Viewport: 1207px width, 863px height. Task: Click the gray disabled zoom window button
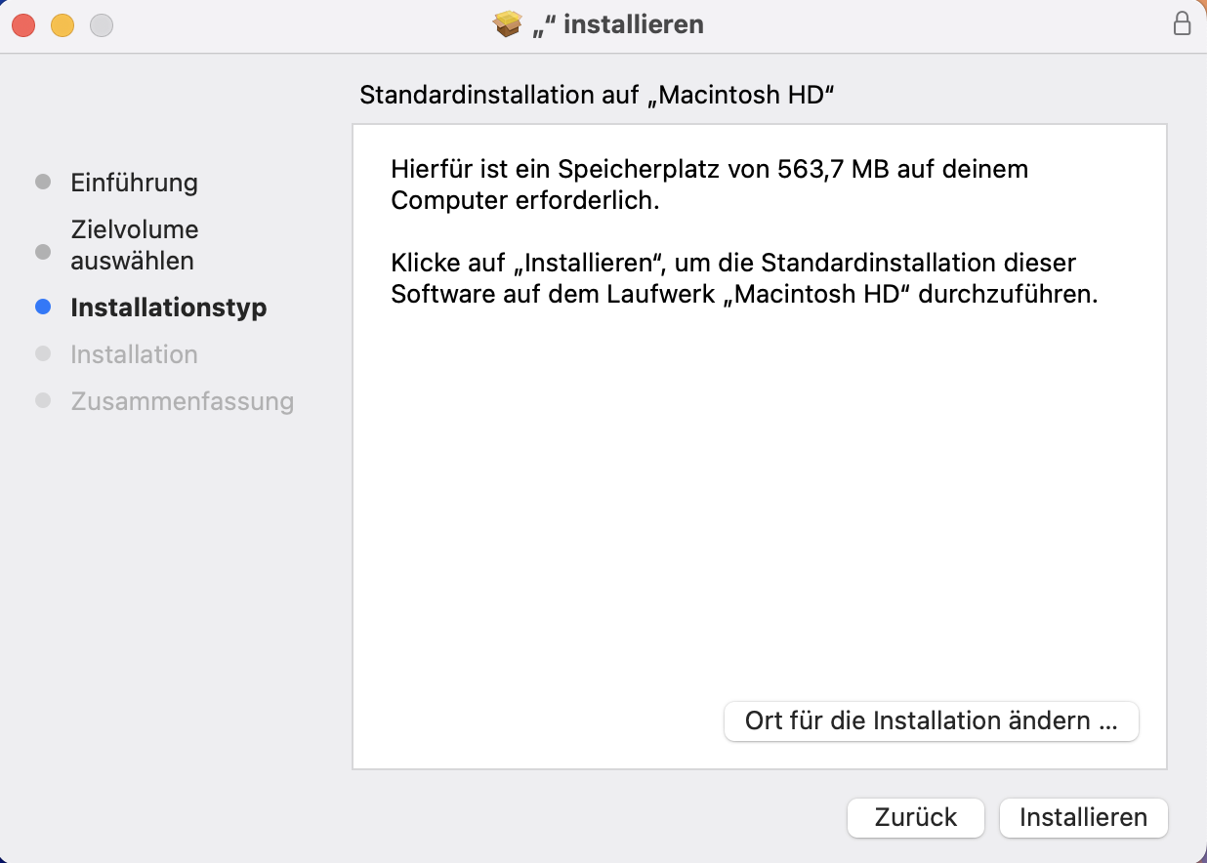[x=102, y=25]
